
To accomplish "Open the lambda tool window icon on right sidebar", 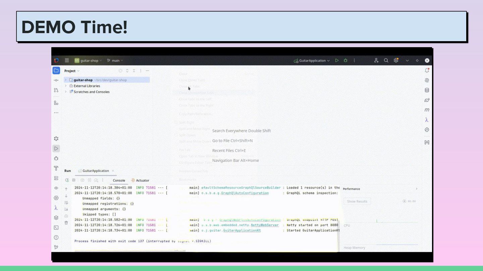I will (x=427, y=120).
